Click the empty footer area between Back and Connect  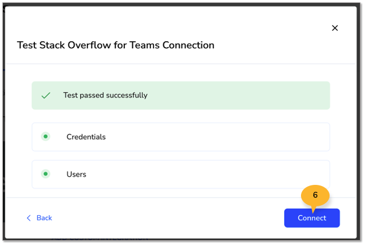(168, 218)
